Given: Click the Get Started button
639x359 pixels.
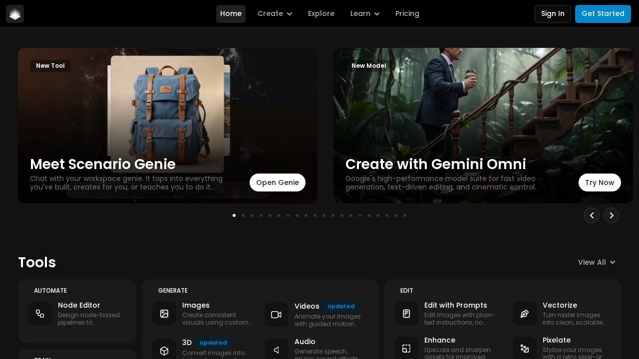Looking at the screenshot, I should pyautogui.click(x=603, y=14).
